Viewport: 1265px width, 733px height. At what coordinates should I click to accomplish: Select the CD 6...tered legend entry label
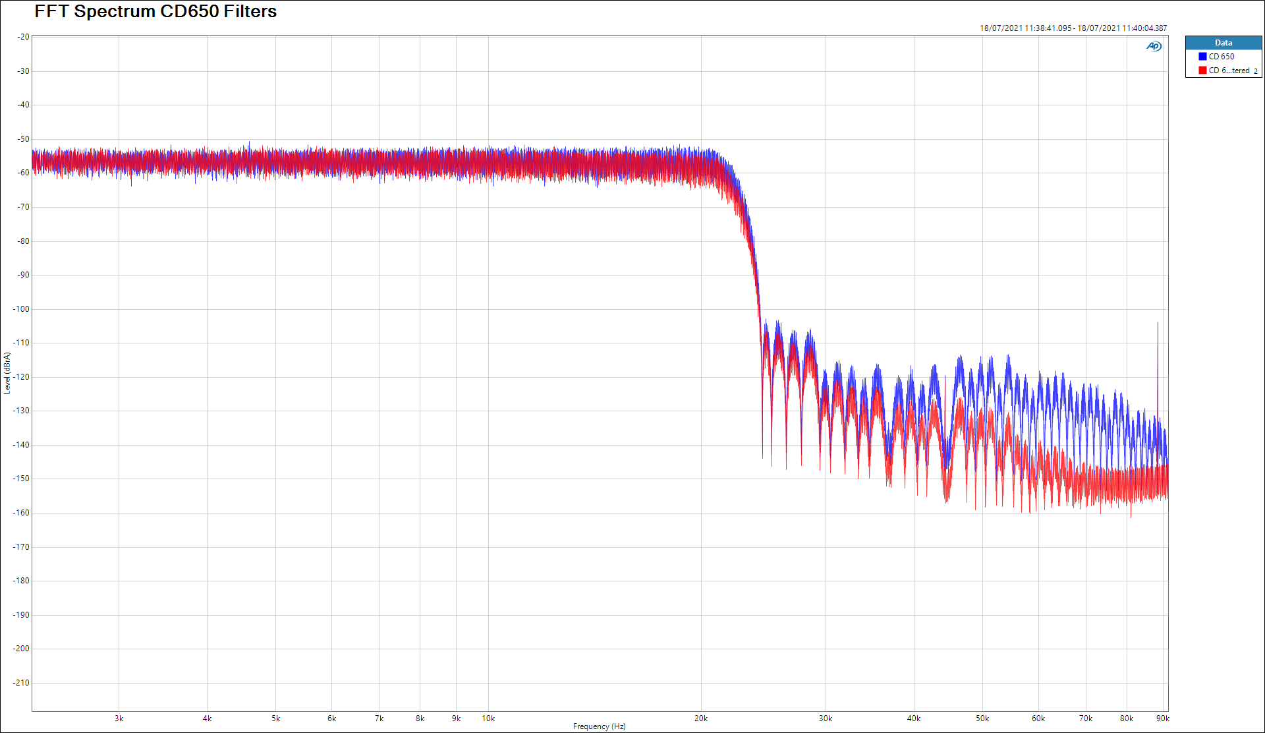(x=1229, y=71)
